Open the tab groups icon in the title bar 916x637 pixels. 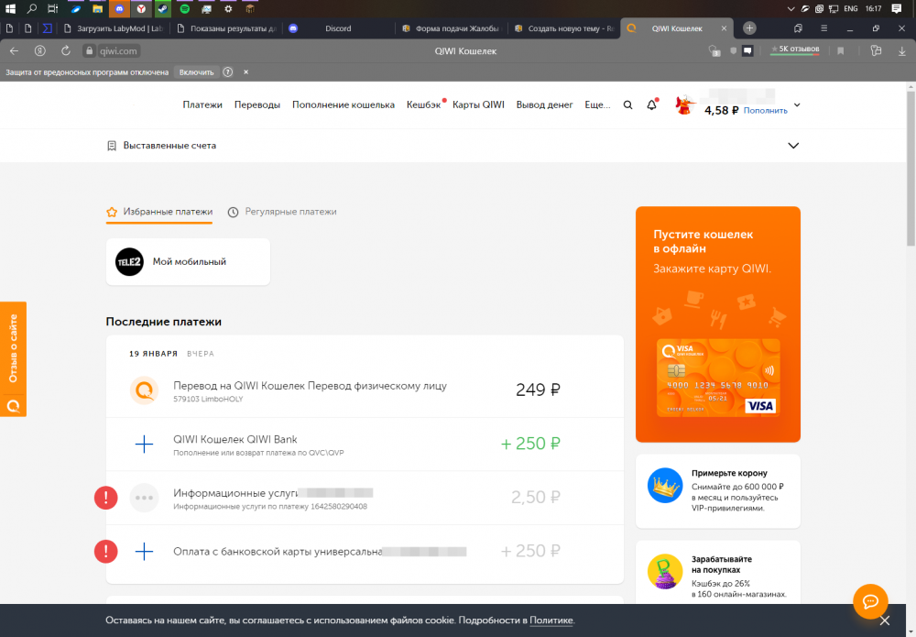(x=798, y=28)
